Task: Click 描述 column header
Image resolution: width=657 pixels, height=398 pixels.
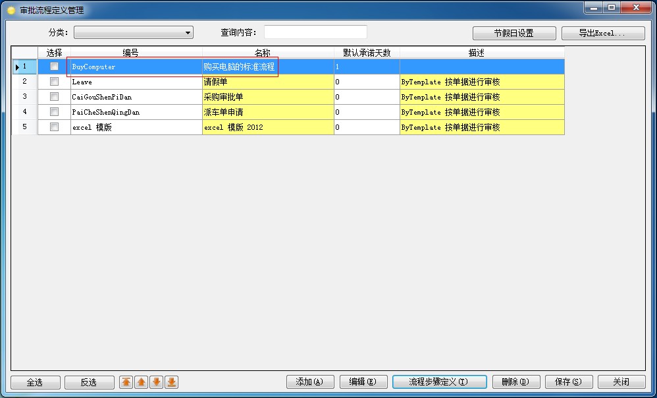Action: 483,53
